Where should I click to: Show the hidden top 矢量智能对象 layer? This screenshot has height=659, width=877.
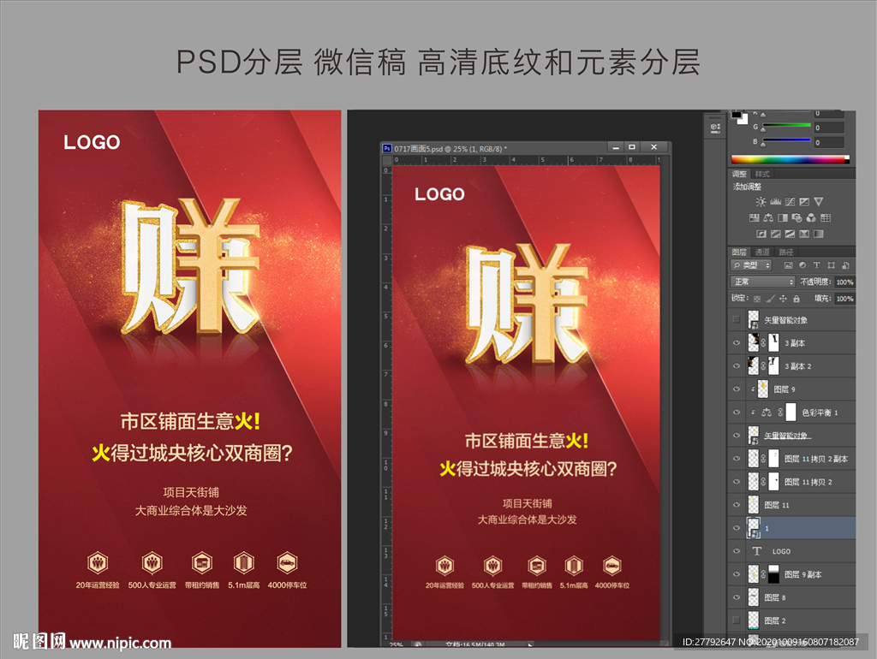736,320
